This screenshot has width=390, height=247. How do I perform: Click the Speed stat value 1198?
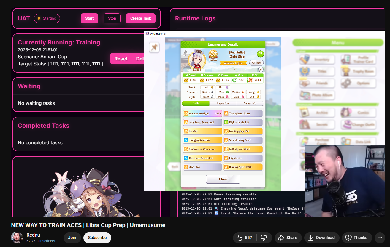[193, 80]
